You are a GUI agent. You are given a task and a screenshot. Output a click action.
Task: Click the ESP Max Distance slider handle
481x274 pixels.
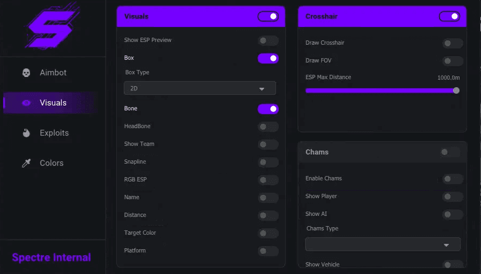pos(456,90)
